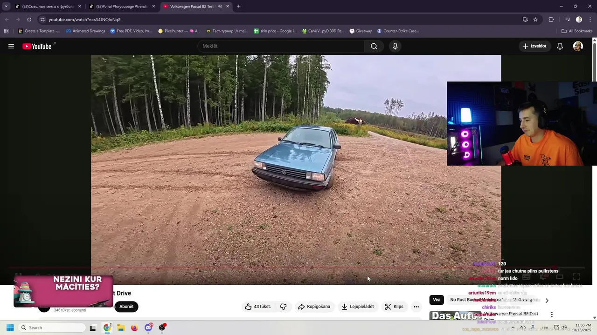Viewport: 597px width, 335px height.
Task: Open Firefox from the taskbar
Action: (x=134, y=328)
